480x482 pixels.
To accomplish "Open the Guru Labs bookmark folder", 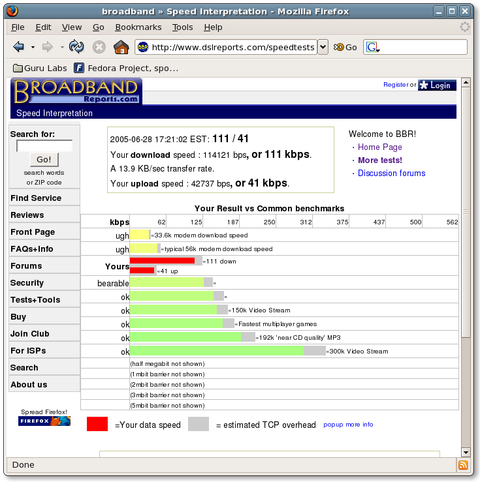I will point(40,68).
